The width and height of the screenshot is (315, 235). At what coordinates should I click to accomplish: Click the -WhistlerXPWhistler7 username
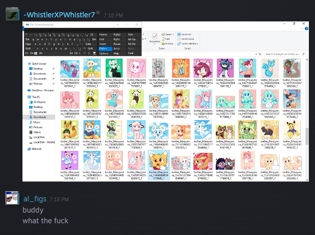[x=59, y=15]
